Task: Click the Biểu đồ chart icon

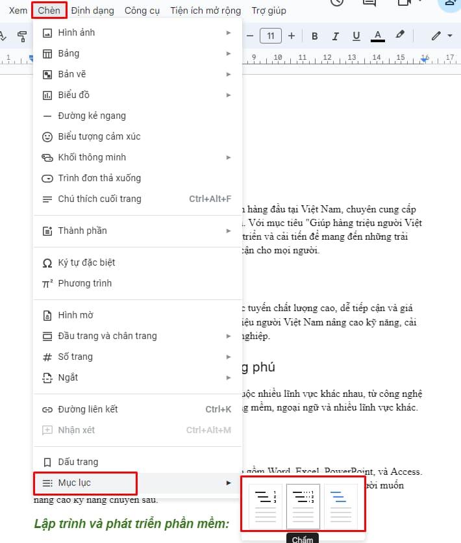Action: pos(47,95)
